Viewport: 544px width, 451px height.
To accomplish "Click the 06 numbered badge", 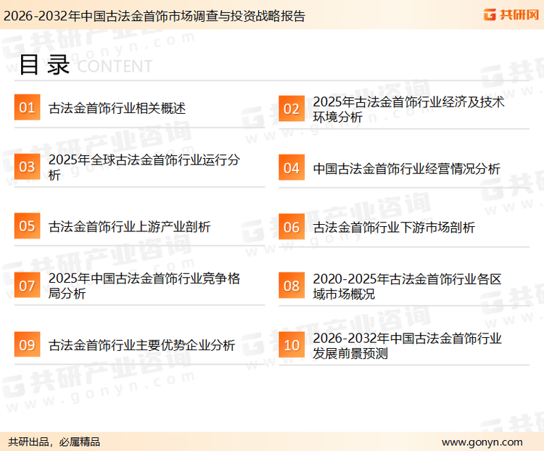I will [x=291, y=227].
